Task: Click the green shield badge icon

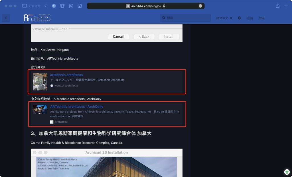Action: pos(287,172)
